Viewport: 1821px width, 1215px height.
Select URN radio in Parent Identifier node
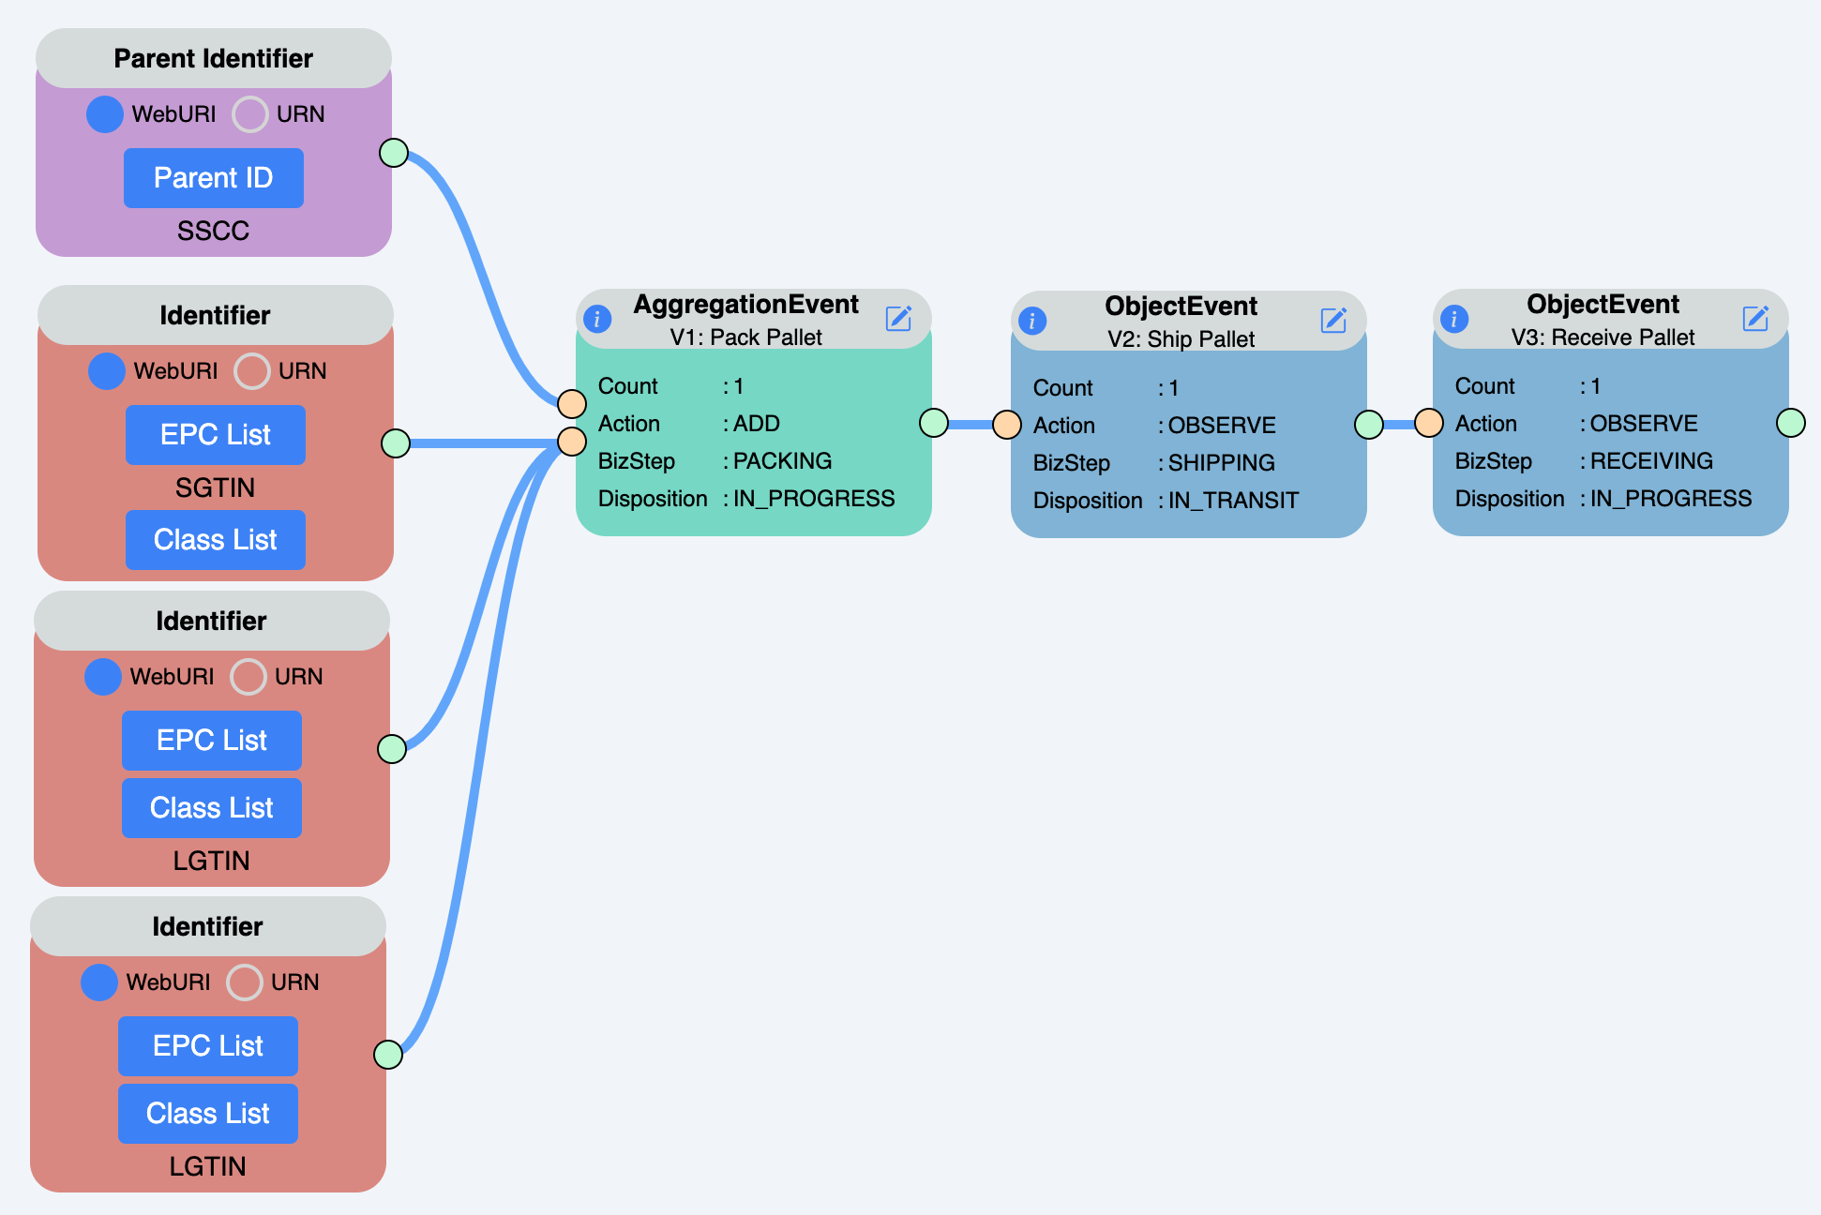(x=250, y=114)
